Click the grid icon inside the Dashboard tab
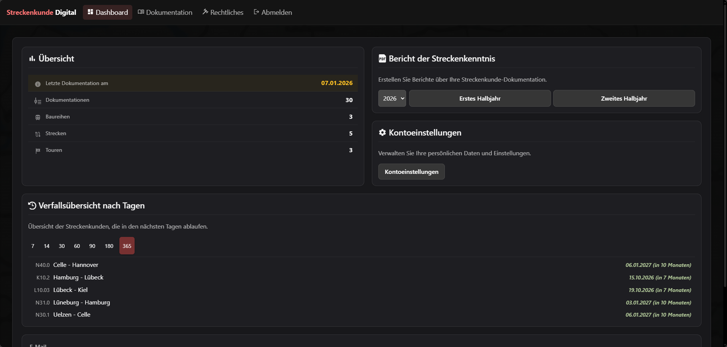The width and height of the screenshot is (727, 347). pos(90,12)
